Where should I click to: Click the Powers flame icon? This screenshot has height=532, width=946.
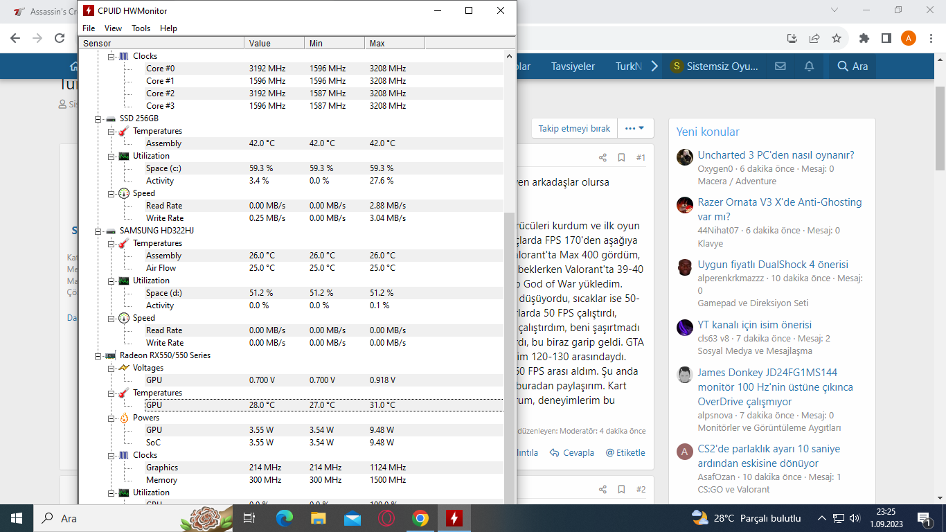[123, 418]
